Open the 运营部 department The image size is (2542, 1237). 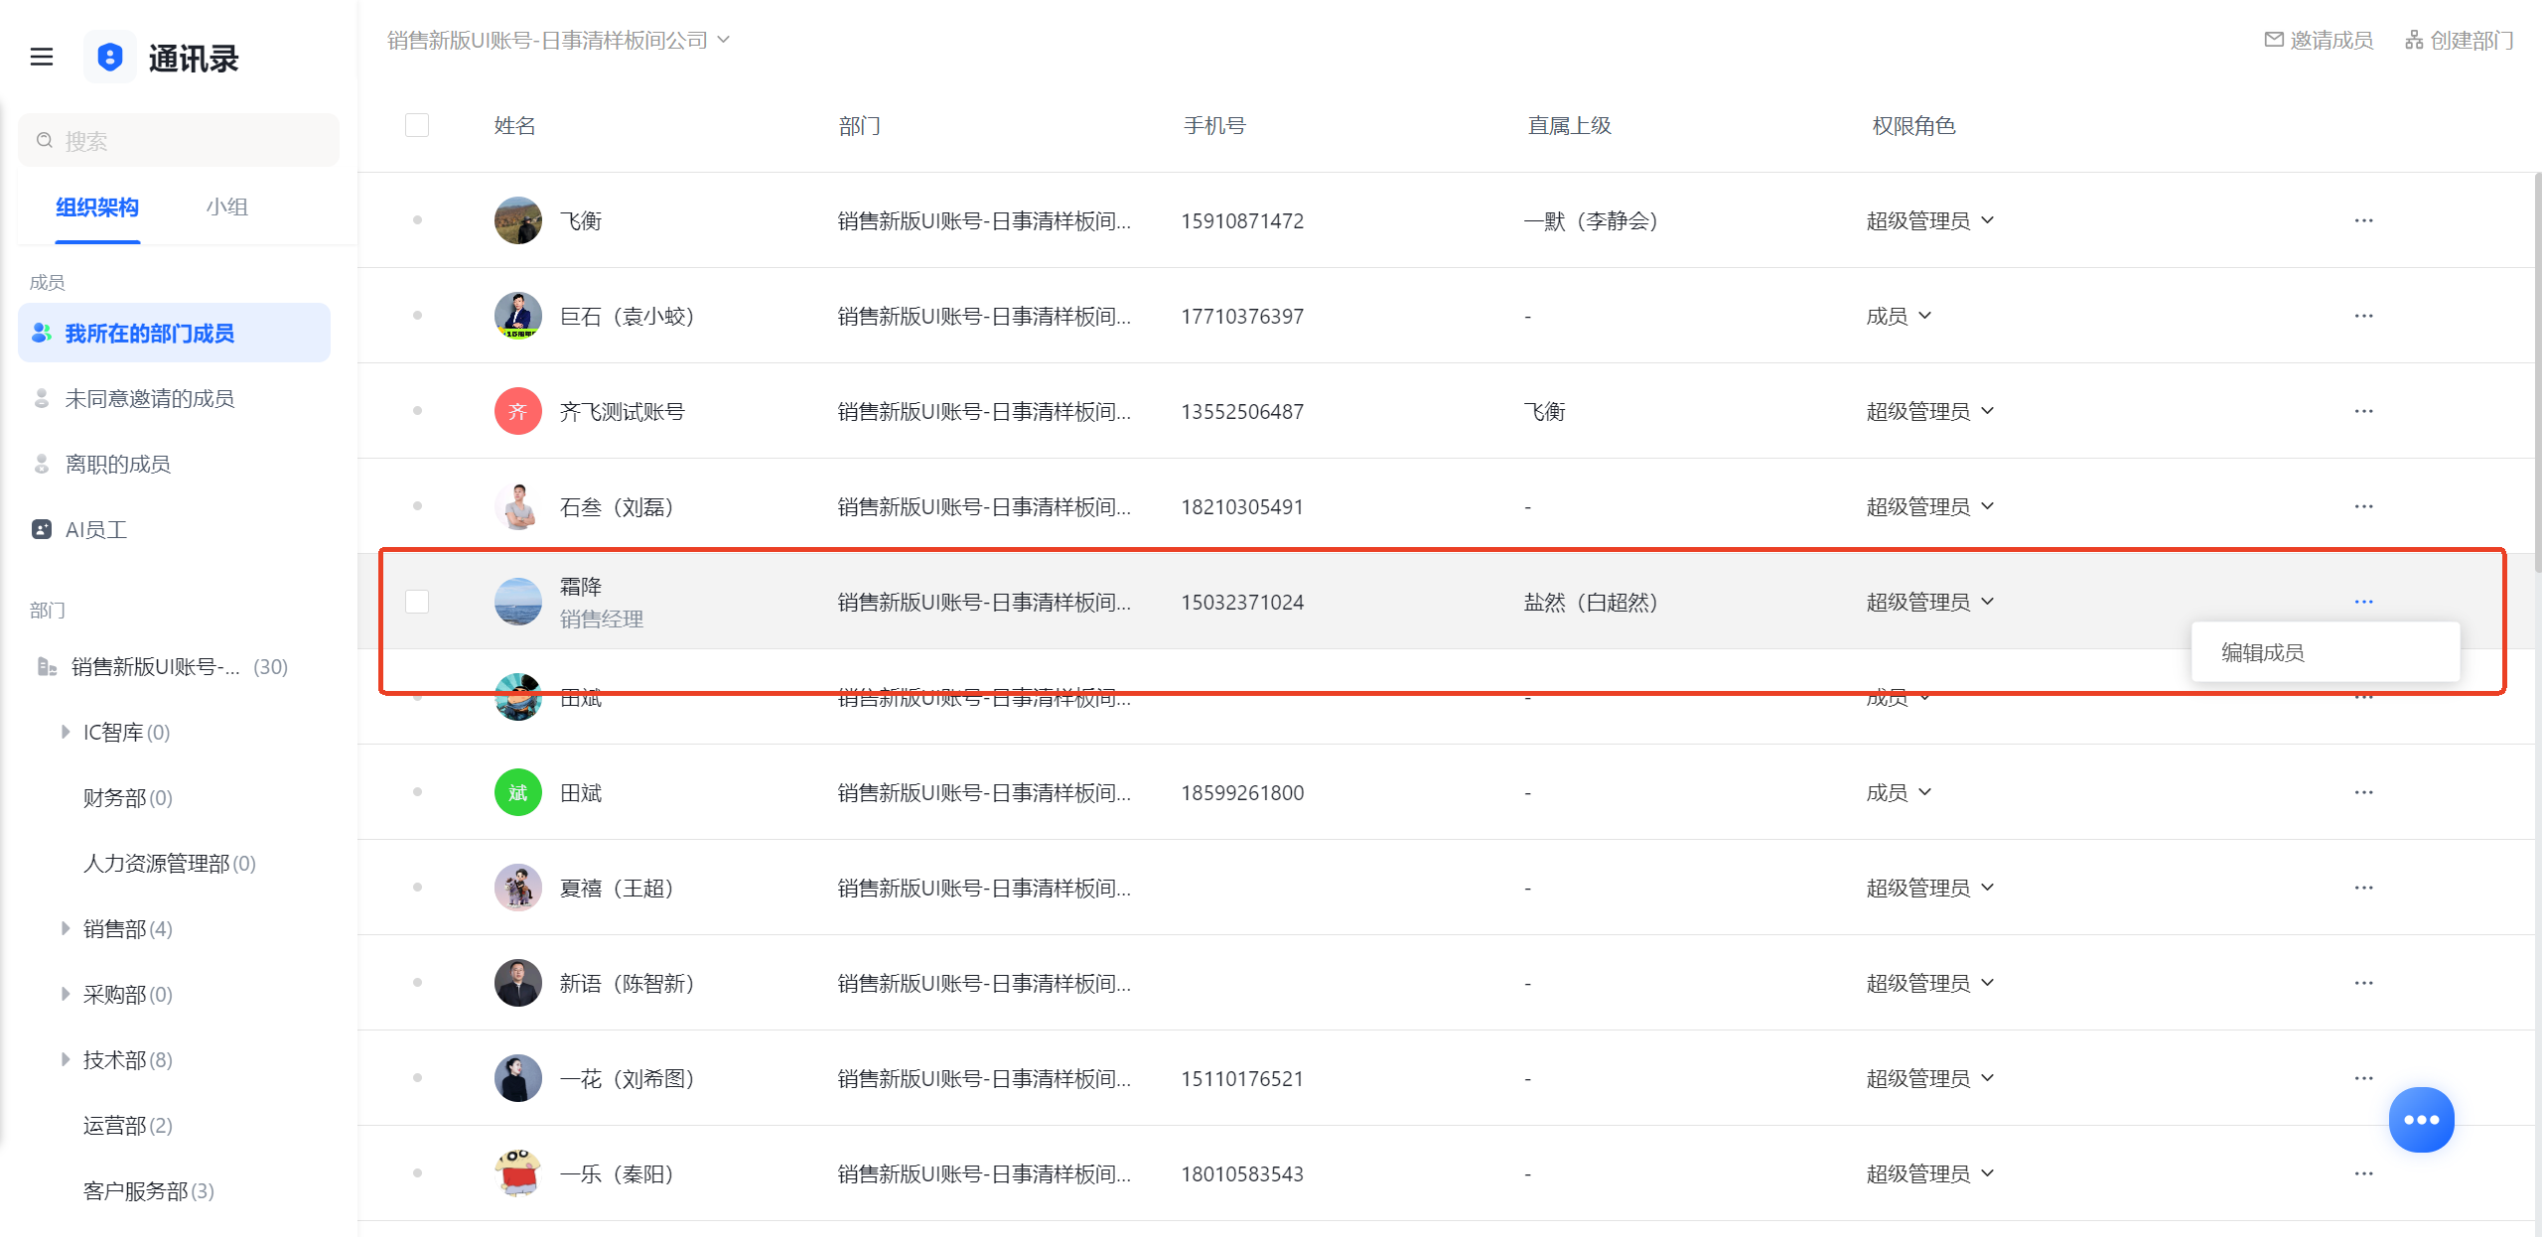(128, 1125)
